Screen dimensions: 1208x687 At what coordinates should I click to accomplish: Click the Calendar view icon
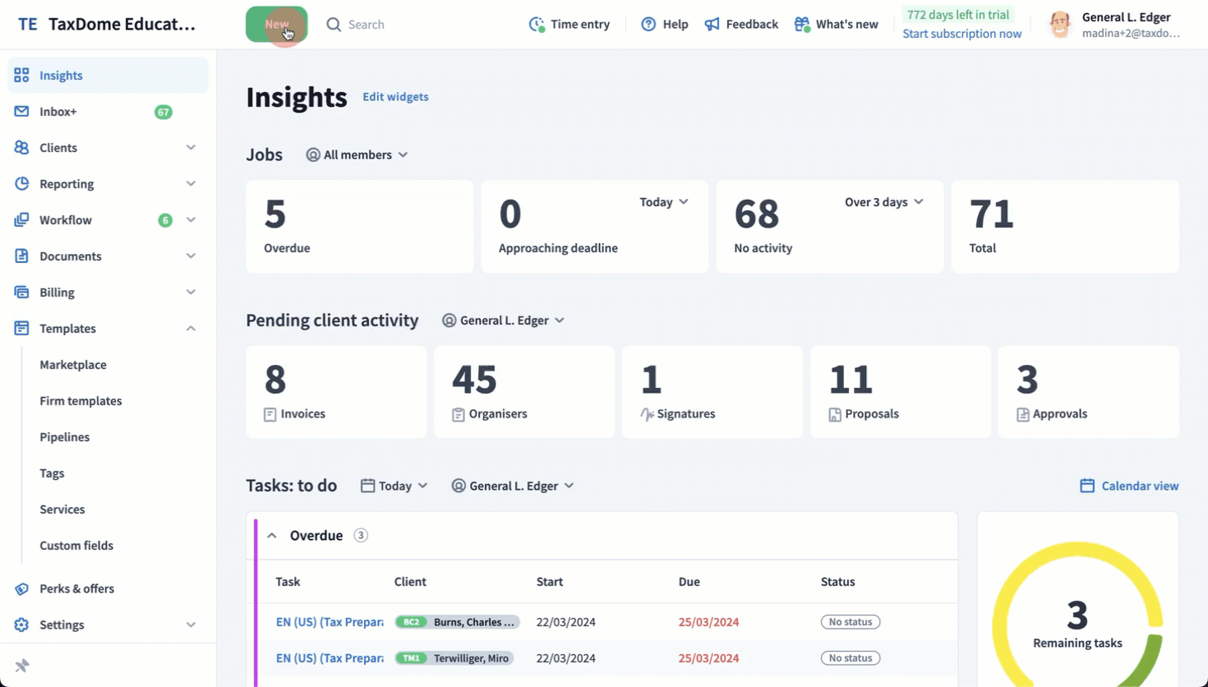click(1087, 486)
